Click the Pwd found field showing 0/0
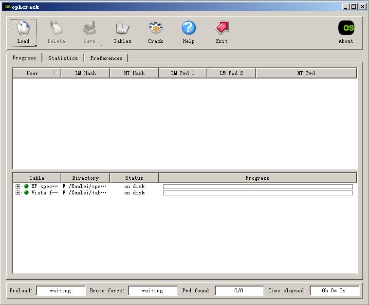The image size is (369, 305). click(x=239, y=290)
